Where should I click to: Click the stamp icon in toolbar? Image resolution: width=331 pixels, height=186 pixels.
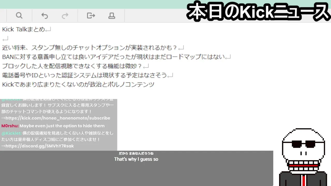112,16
